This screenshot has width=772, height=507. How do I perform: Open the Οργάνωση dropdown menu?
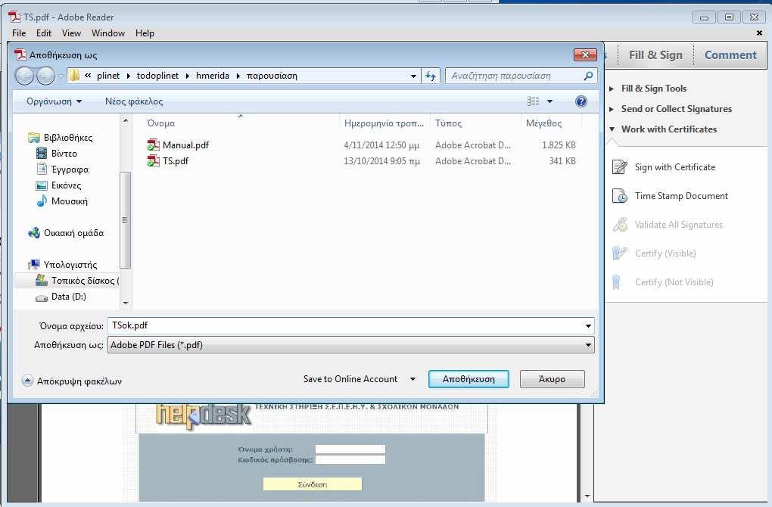[x=54, y=101]
